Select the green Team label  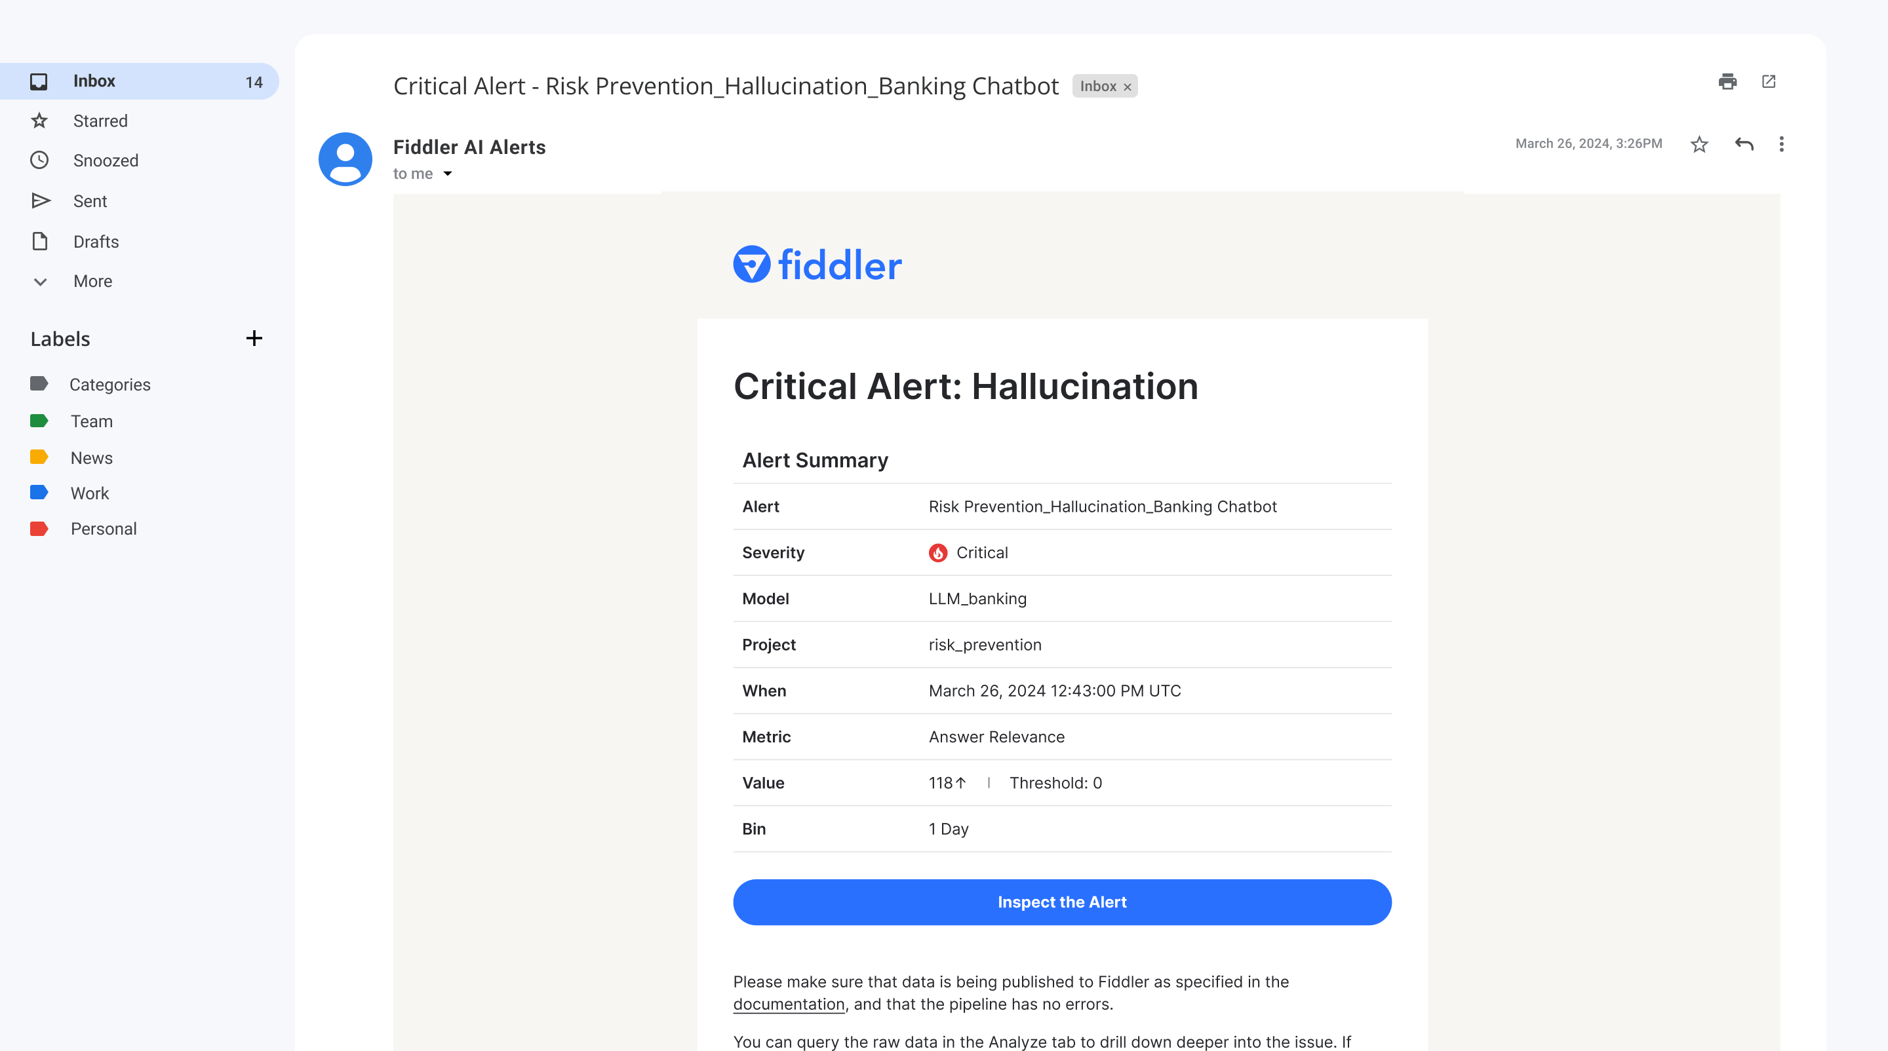coord(92,421)
